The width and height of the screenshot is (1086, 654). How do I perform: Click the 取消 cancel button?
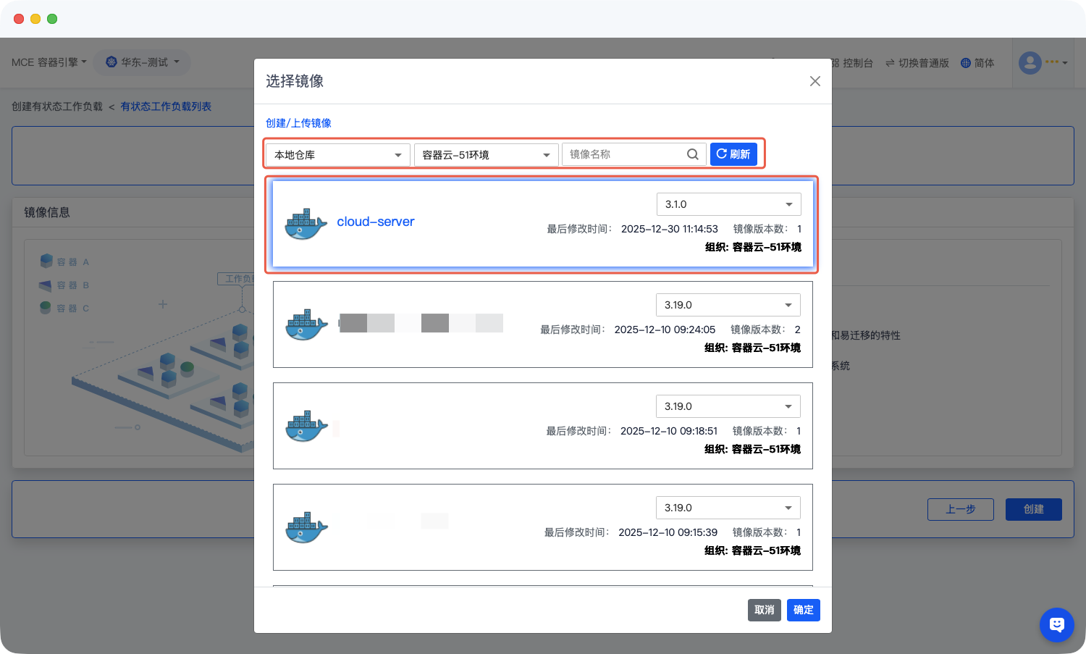coord(764,610)
